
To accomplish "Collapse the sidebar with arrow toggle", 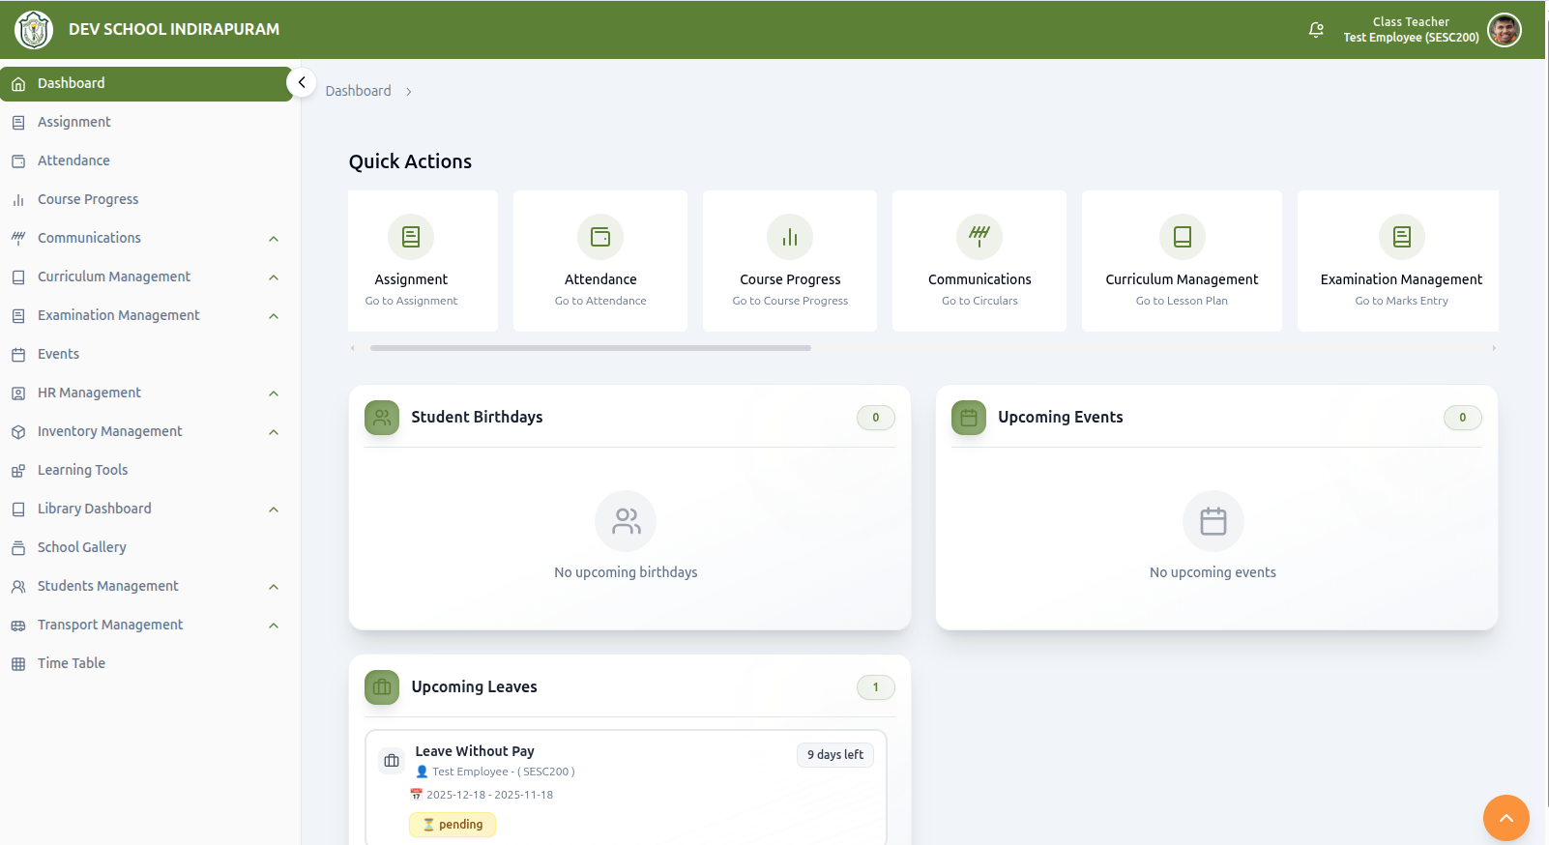I will pyautogui.click(x=302, y=83).
